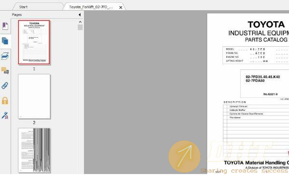Open the Bookmarks panel icon
The width and height of the screenshot is (289, 175).
pos(5,26)
